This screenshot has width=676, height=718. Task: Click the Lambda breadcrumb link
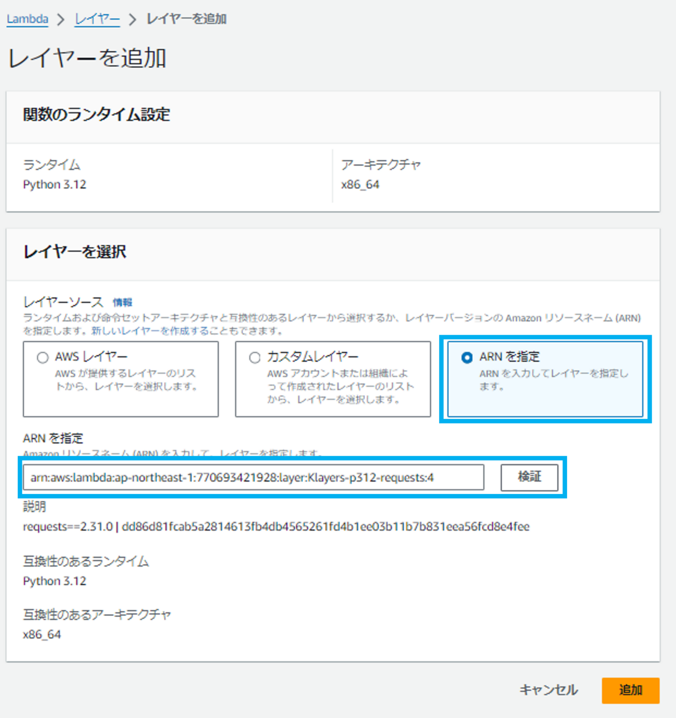tap(27, 19)
